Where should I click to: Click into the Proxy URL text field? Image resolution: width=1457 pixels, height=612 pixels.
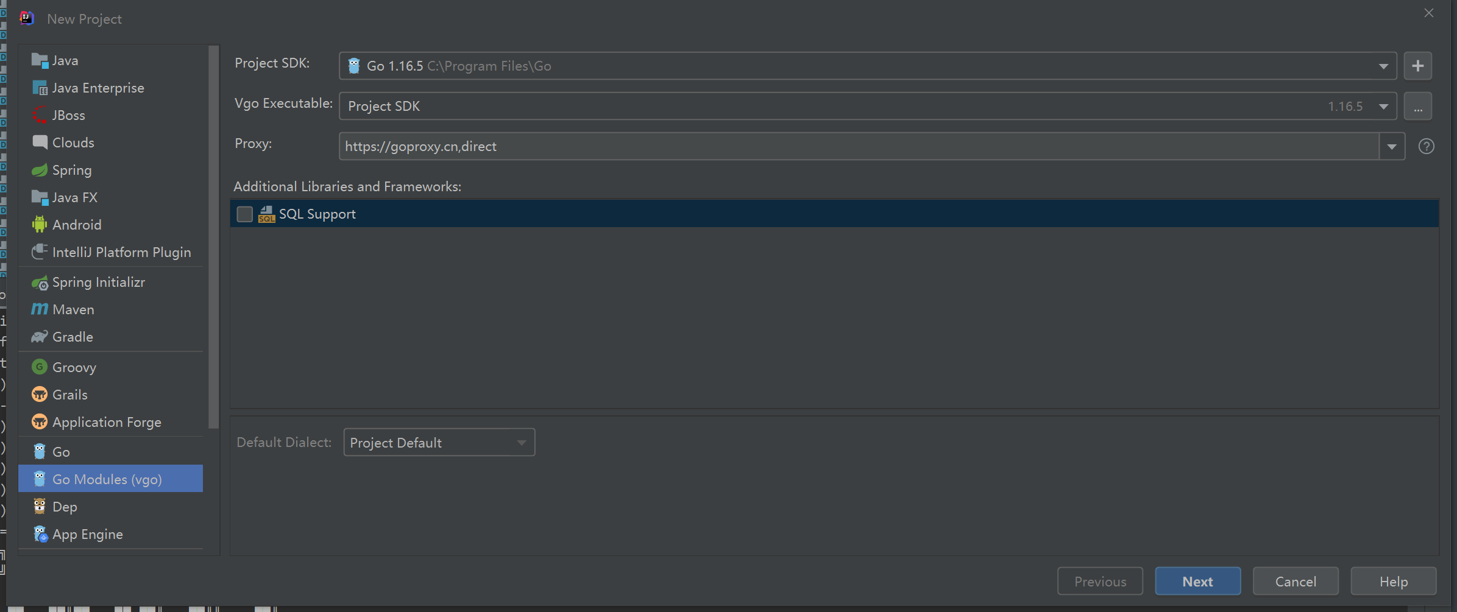(859, 147)
